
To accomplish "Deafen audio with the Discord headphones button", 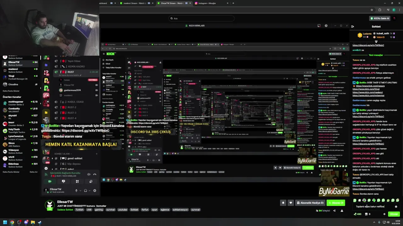I will point(85,191).
